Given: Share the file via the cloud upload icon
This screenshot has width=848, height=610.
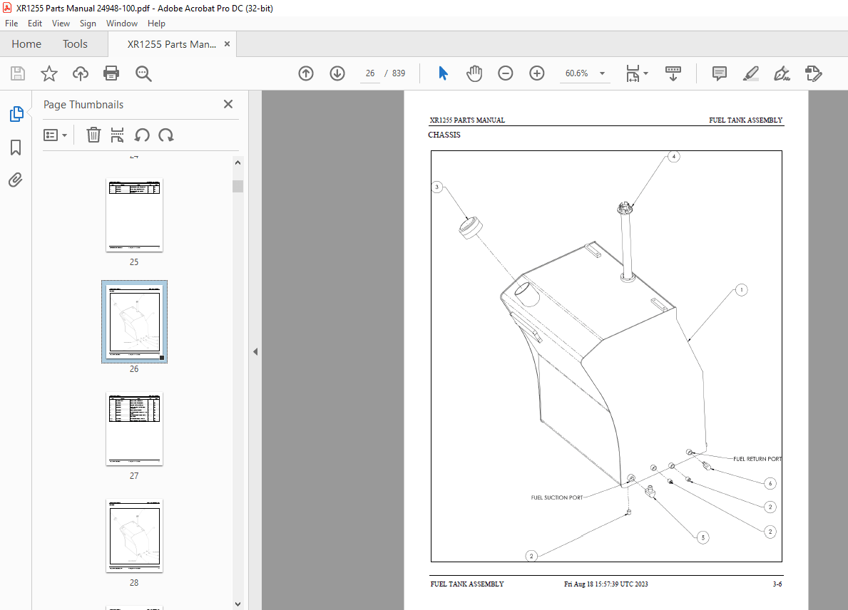Looking at the screenshot, I should click(x=80, y=73).
